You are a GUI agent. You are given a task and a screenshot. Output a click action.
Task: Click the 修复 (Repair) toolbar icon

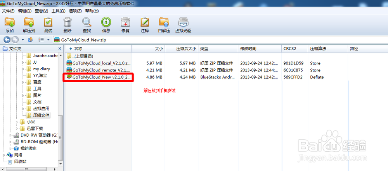[x=125, y=22]
